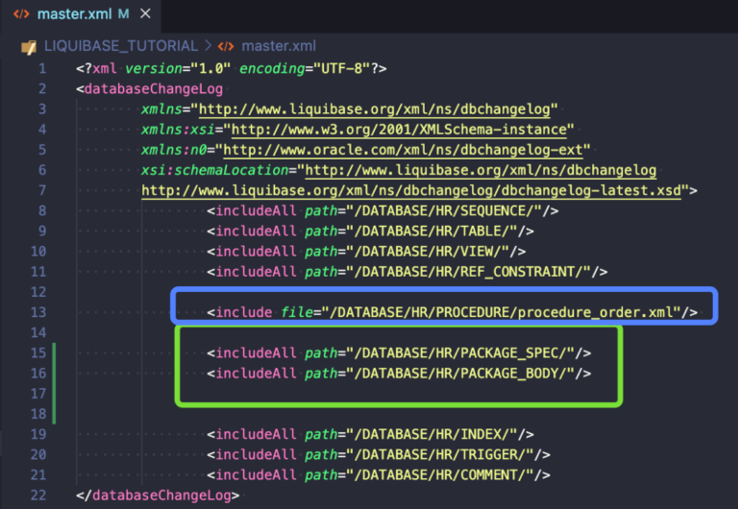This screenshot has height=509, width=738.
Task: Follow the dbchangelog-latest.xsd URL
Action: click(411, 190)
